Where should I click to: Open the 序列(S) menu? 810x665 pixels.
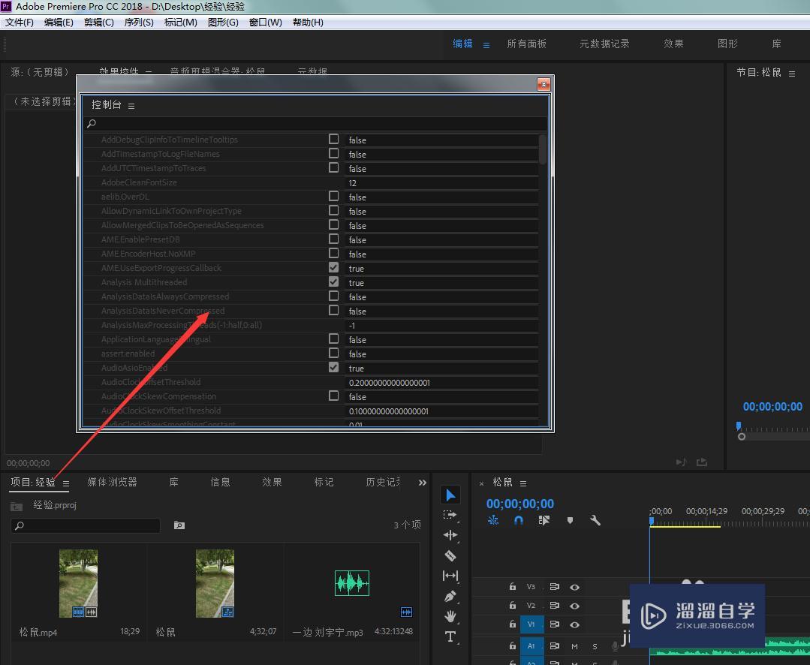click(139, 23)
